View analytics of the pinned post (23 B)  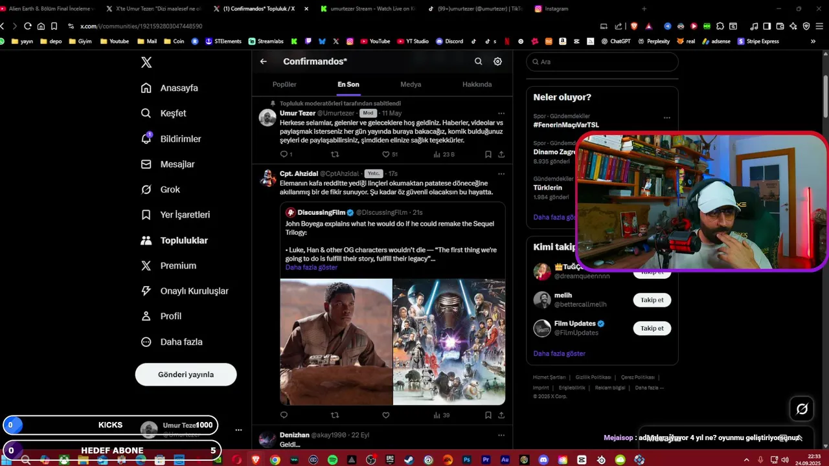(444, 155)
